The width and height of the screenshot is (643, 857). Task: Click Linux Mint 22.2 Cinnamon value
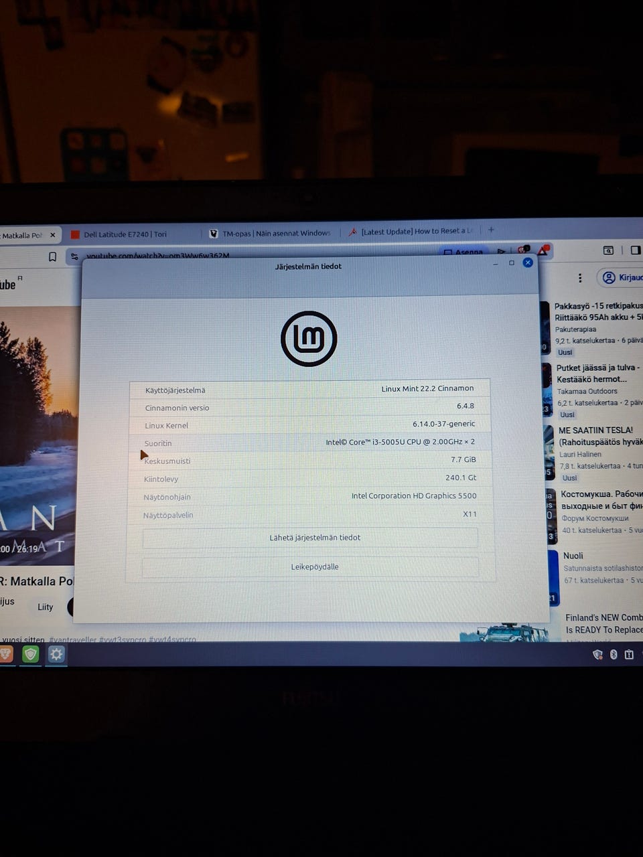(x=427, y=388)
